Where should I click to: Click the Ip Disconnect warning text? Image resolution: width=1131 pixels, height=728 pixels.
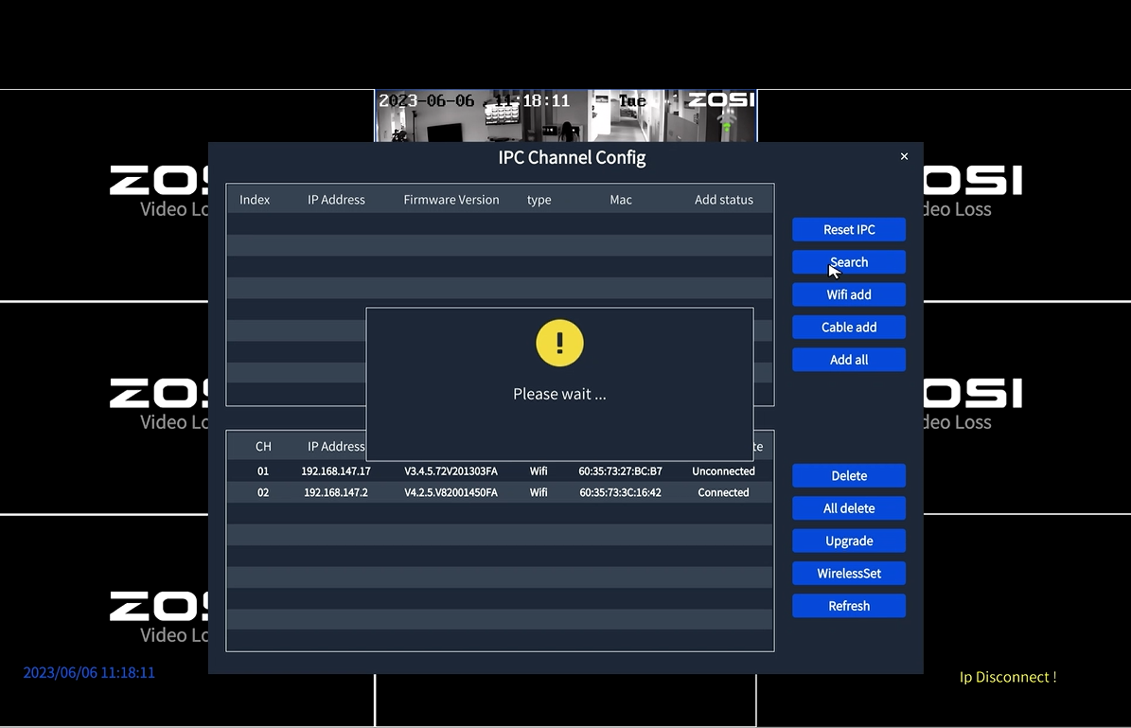click(1008, 677)
